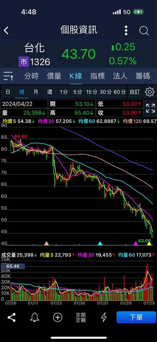Open the sort list menu icon
The width and height of the screenshot is (157, 342).
pos(9,76)
